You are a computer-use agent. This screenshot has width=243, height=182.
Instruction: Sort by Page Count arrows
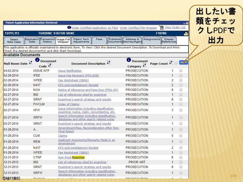click(171, 62)
